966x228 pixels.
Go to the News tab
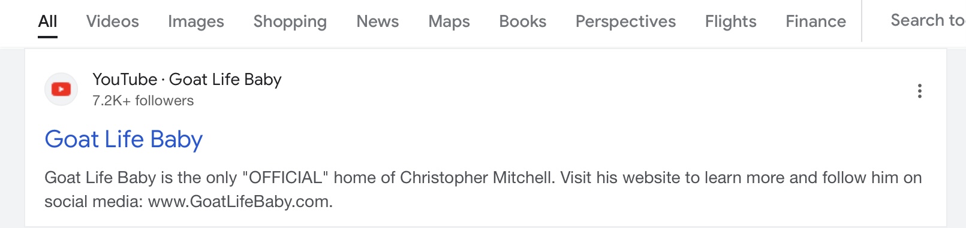click(x=378, y=22)
